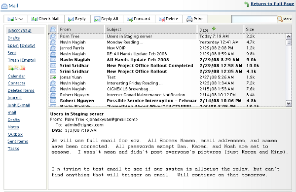Image resolution: width=296 pixels, height=192 pixels.
Task: Click the message list scrollbar thumb
Action: [289, 42]
